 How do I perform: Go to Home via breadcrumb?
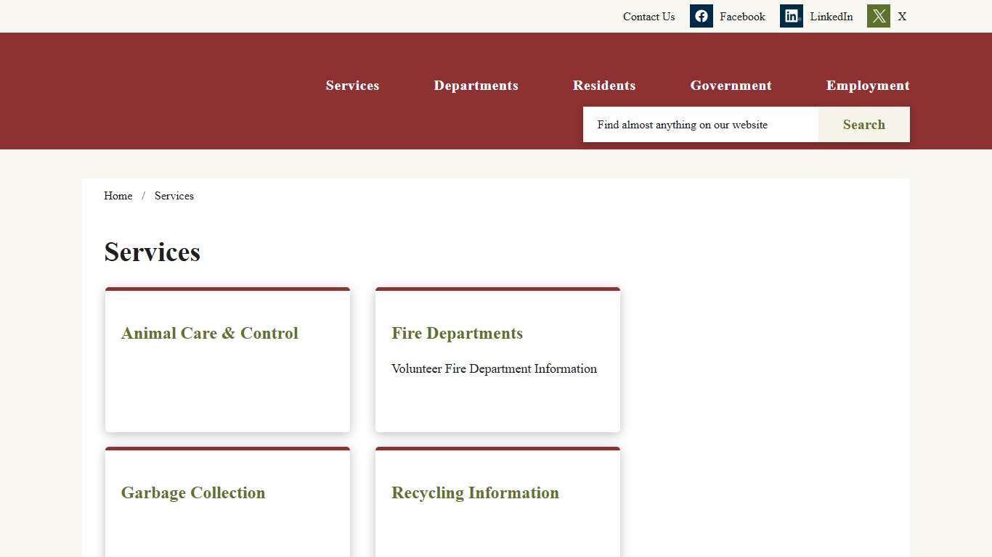pos(118,196)
